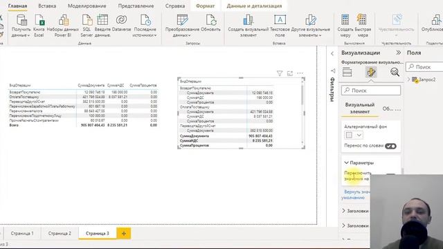Go to the Страница 1 page tab
The image size is (443, 249).
tap(22, 234)
